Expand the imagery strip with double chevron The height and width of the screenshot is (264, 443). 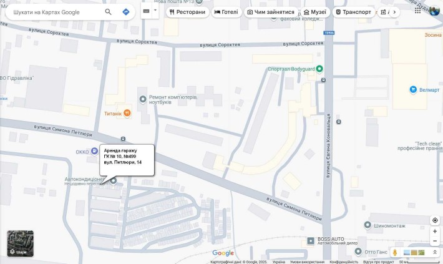435,252
